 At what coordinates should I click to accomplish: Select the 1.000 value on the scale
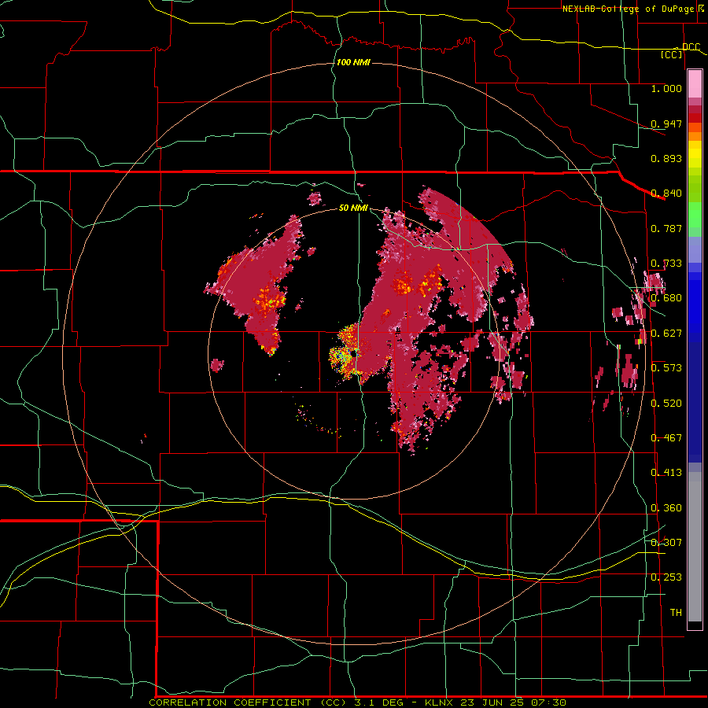tap(666, 88)
